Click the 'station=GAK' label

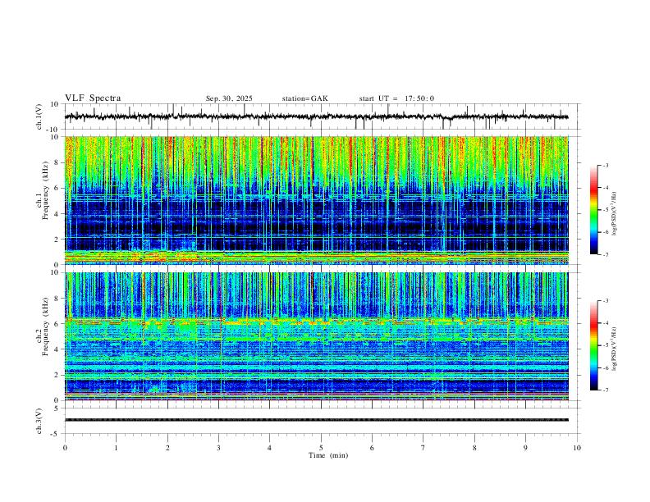(304, 98)
